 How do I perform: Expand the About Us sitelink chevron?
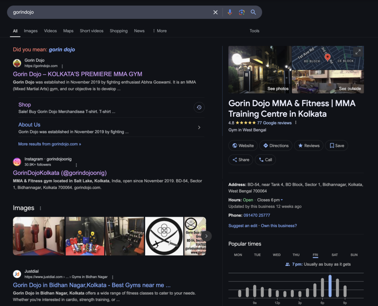(x=199, y=127)
